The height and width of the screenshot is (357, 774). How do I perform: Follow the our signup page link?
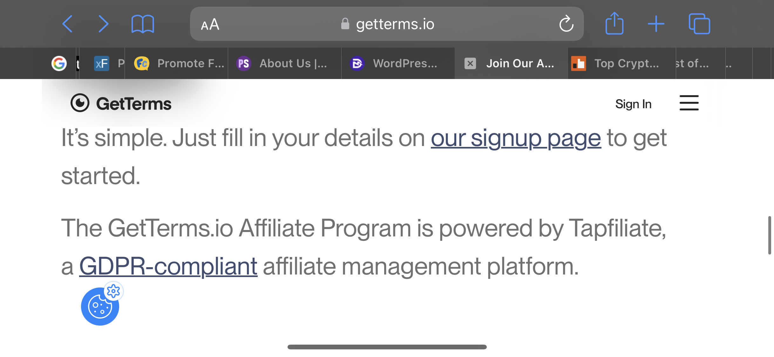tap(516, 138)
